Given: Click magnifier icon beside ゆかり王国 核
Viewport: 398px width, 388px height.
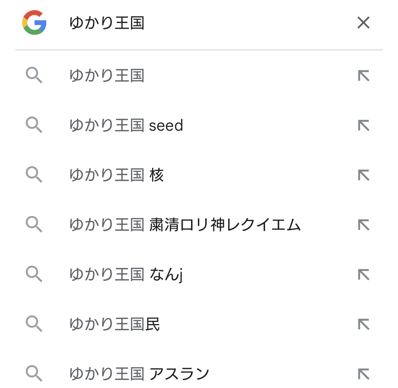Looking at the screenshot, I should (x=34, y=175).
